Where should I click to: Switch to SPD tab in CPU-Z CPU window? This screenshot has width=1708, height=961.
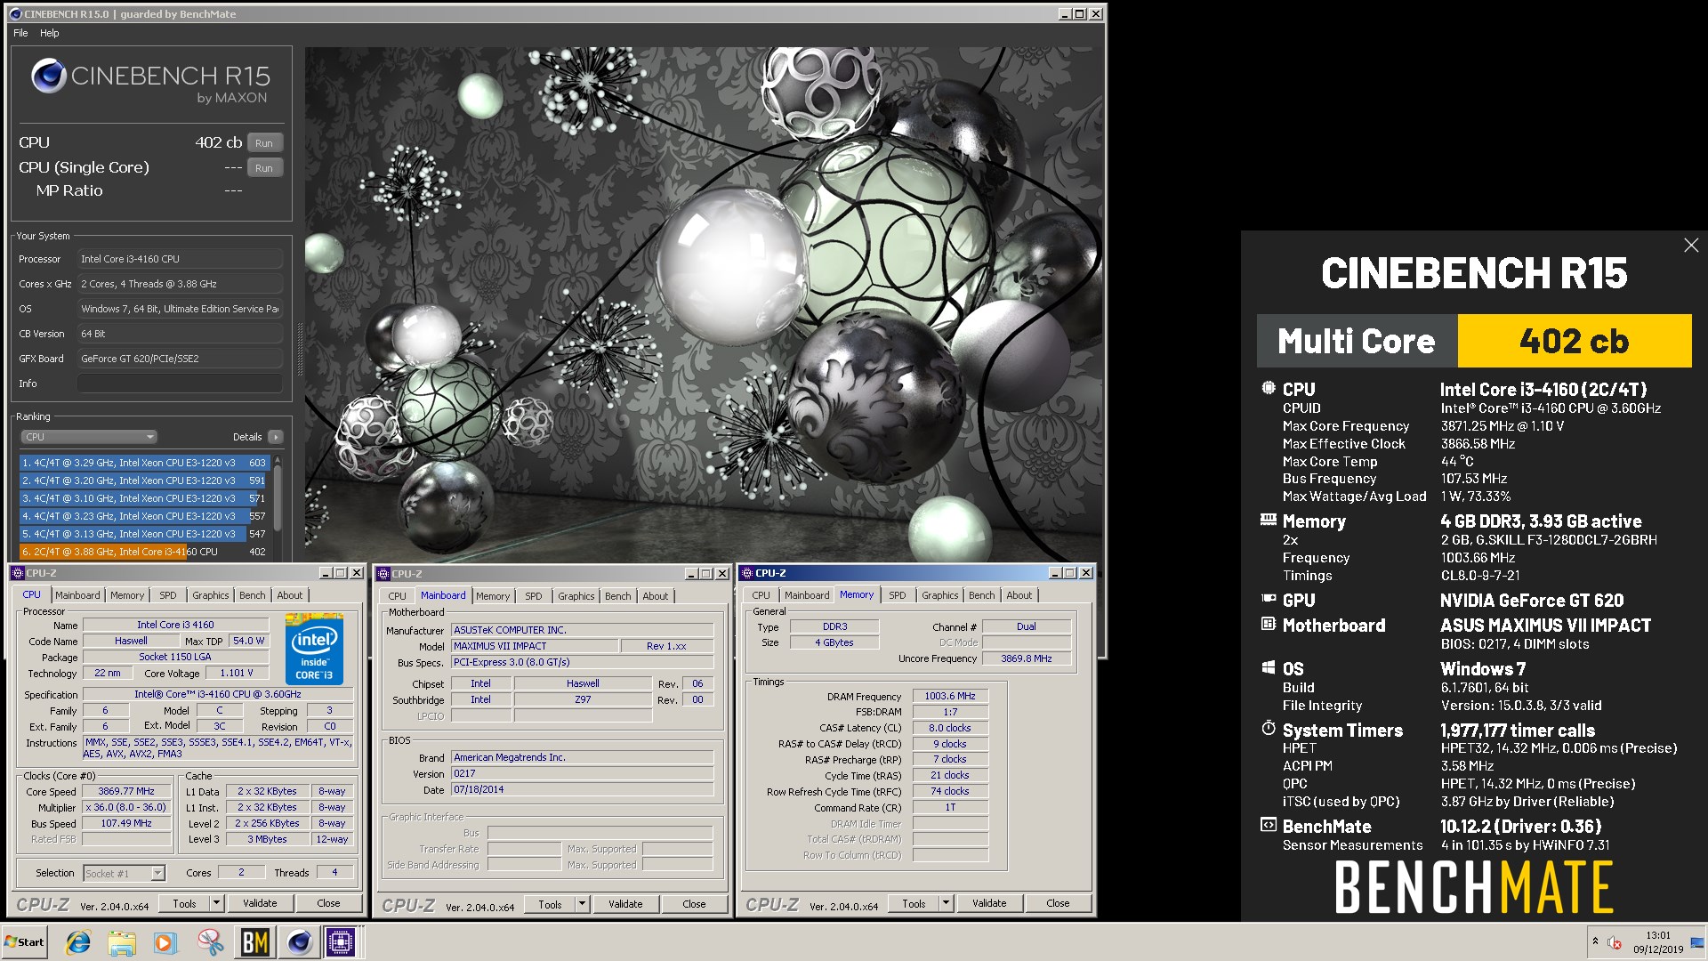coord(168,595)
